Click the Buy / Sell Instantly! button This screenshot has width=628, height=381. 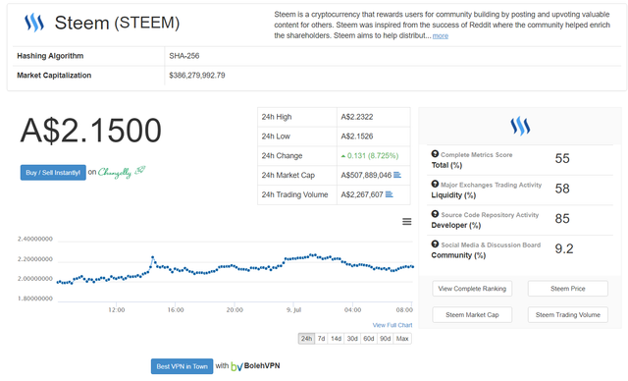click(53, 172)
